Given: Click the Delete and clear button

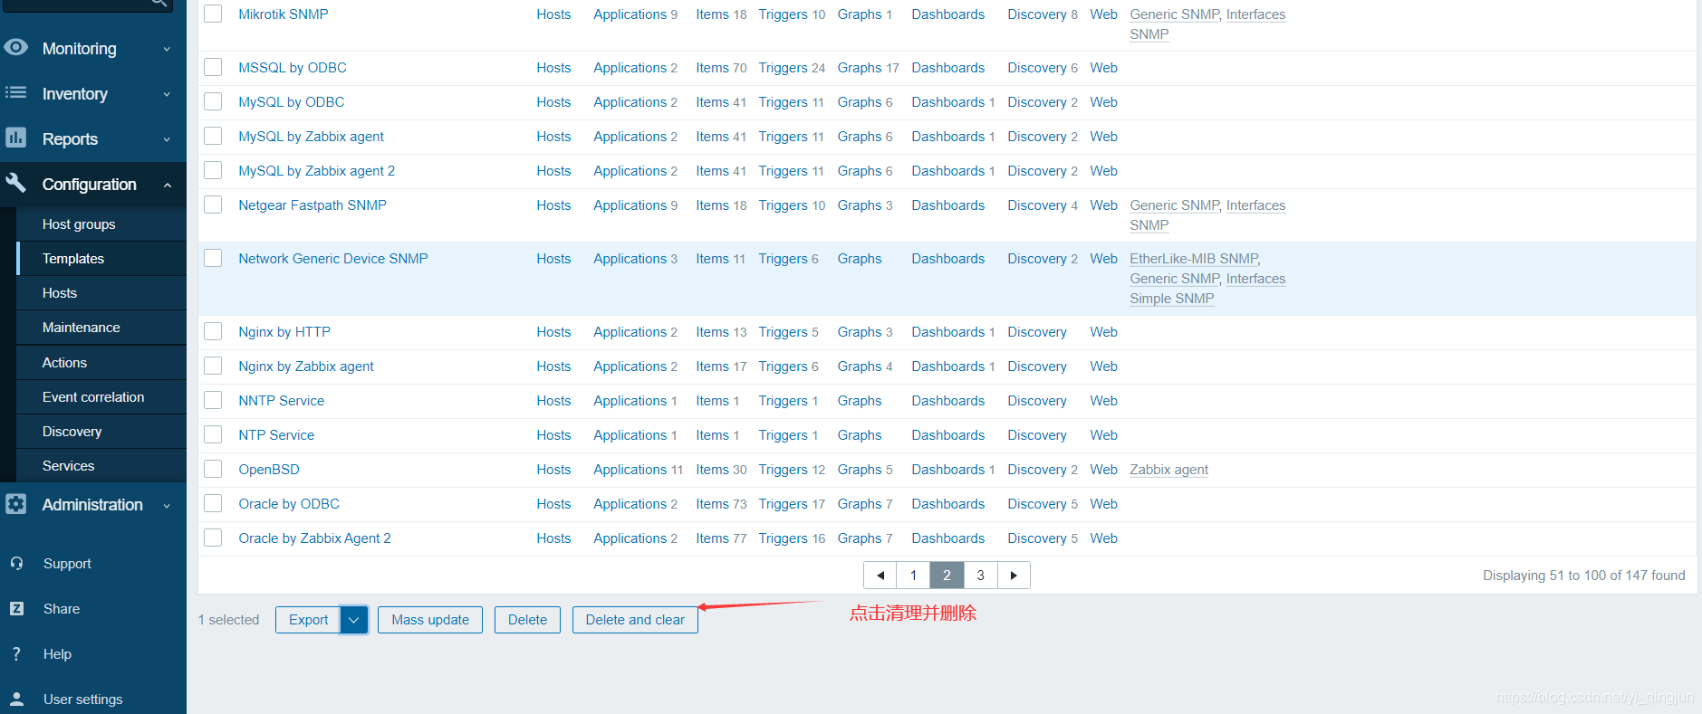Looking at the screenshot, I should coord(635,620).
